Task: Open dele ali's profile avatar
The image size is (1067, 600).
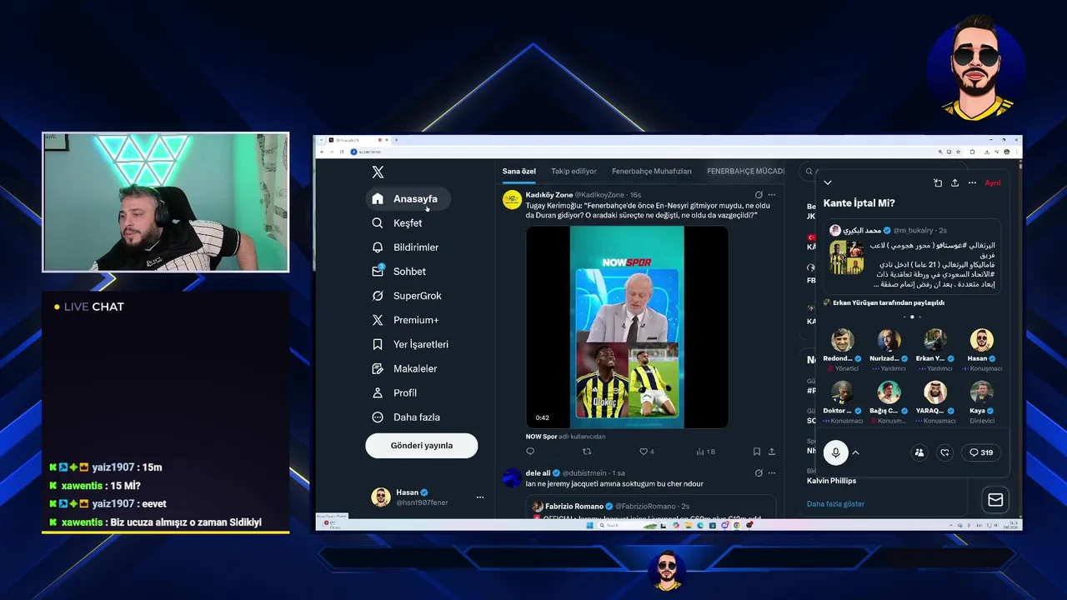Action: (512, 478)
